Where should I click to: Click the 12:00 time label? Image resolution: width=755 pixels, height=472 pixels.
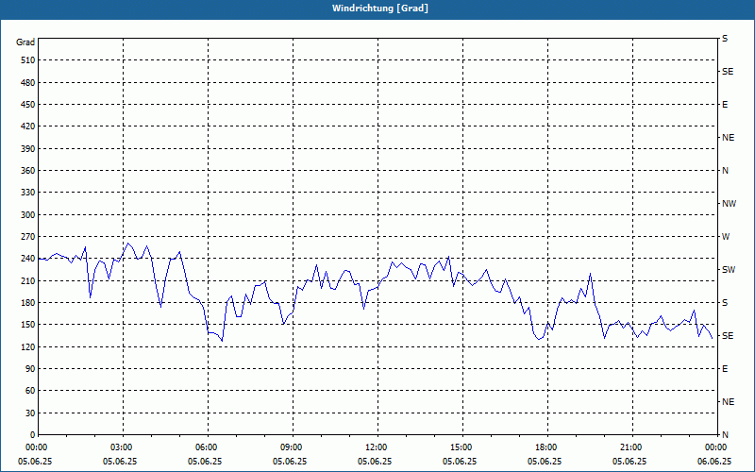point(375,447)
